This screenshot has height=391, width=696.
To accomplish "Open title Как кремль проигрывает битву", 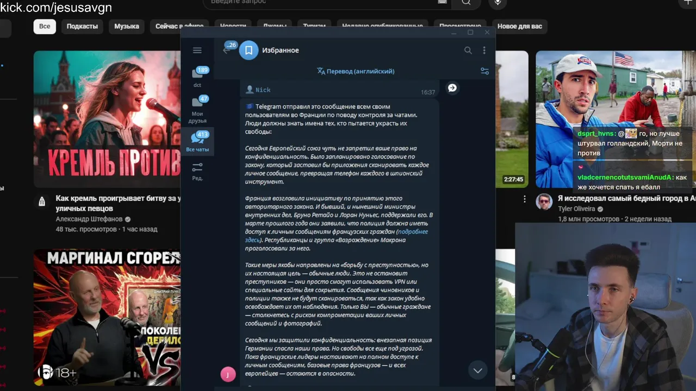I will 118,204.
